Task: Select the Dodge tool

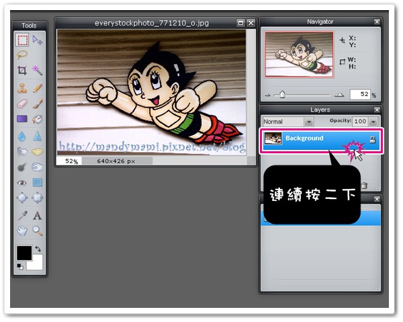Action: pyautogui.click(x=22, y=167)
